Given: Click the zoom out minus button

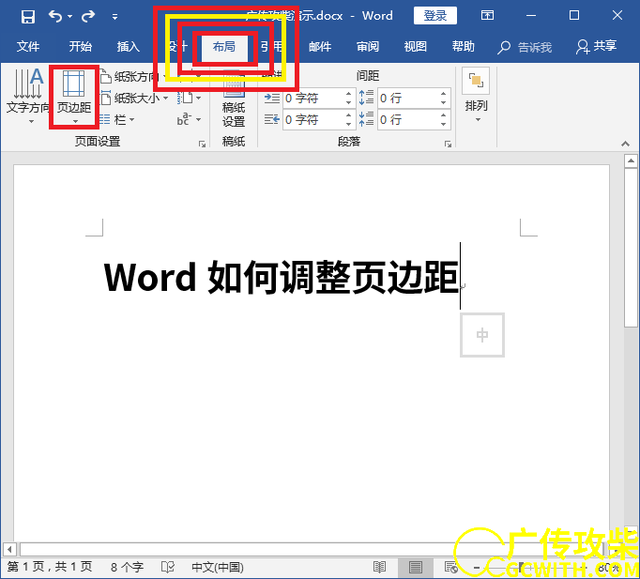Looking at the screenshot, I should coord(477,568).
